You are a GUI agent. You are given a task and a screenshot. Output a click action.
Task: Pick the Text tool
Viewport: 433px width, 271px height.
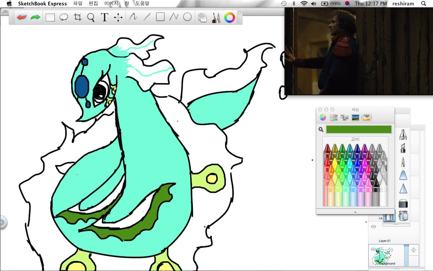coord(105,17)
